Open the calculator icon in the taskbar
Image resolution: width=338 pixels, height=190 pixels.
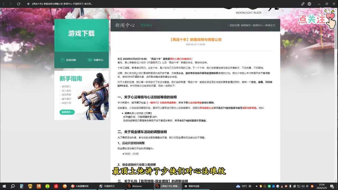[x=21, y=186]
